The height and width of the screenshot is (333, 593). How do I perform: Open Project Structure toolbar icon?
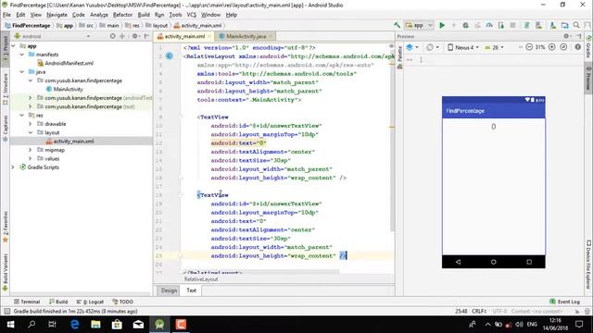tap(564, 25)
